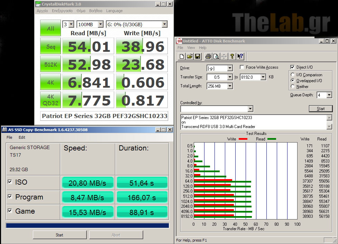Print results with the printer icon
This screenshot has height=244, width=338.
click(208, 56)
